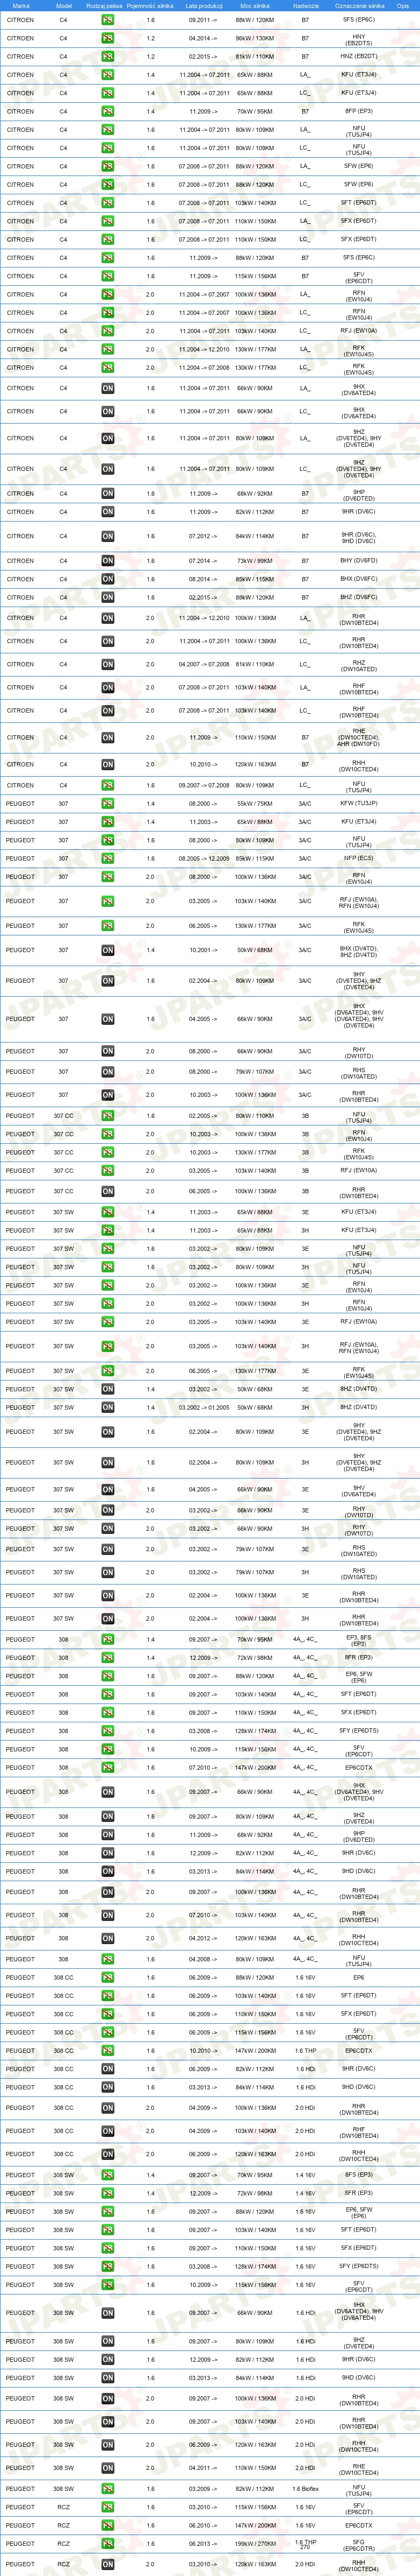Click diesel ON icon in C4 RHZ (DW10ATED) row
Image resolution: width=420 pixels, height=2576 pixels.
[x=108, y=664]
